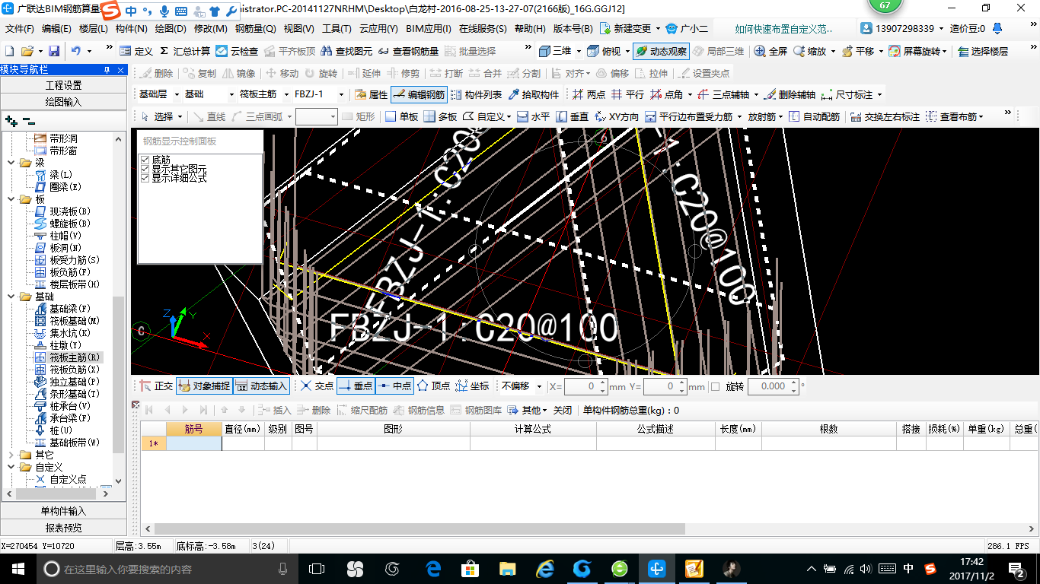The image size is (1040, 584).
Task: Click 自动配筋 auto reinforcement tool
Action: click(814, 116)
